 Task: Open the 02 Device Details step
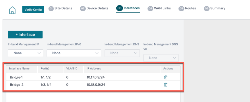pos(94,8)
